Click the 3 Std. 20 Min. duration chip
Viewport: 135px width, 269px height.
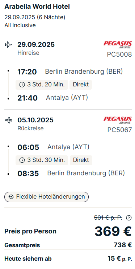(42, 85)
